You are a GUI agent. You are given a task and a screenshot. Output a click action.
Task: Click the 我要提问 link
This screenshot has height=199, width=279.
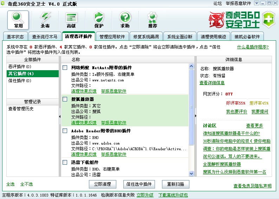tap(260, 112)
